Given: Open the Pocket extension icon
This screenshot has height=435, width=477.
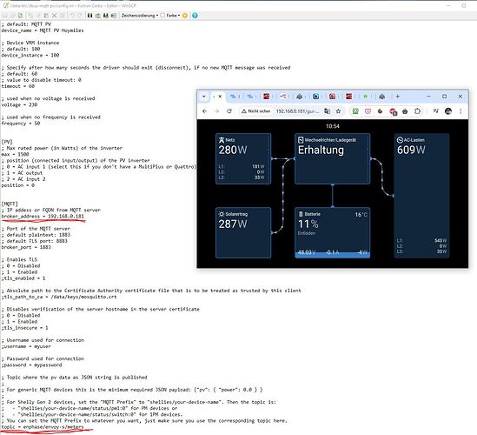Looking at the screenshot, I should point(368,111).
